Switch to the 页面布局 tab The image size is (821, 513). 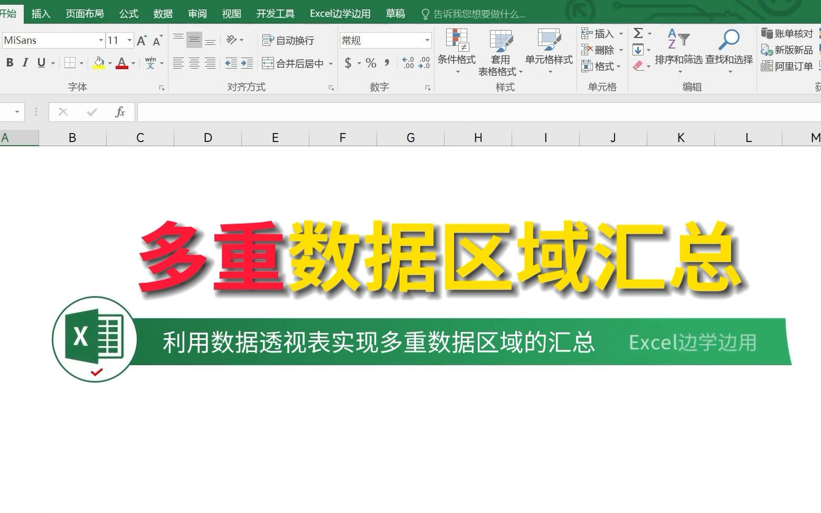pyautogui.click(x=84, y=14)
